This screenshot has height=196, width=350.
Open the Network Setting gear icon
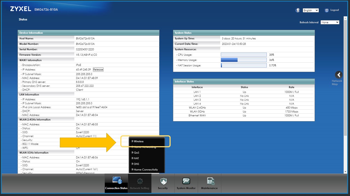click(x=140, y=181)
